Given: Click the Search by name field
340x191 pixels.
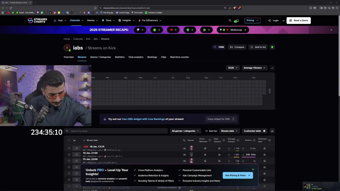Looking at the screenshot, I should click(116, 131).
